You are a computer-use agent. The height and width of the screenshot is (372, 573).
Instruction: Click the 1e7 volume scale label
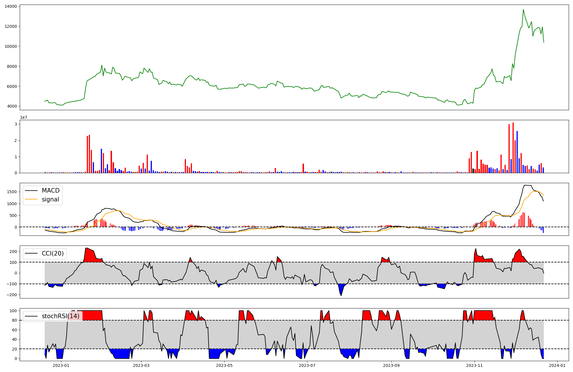click(23, 117)
